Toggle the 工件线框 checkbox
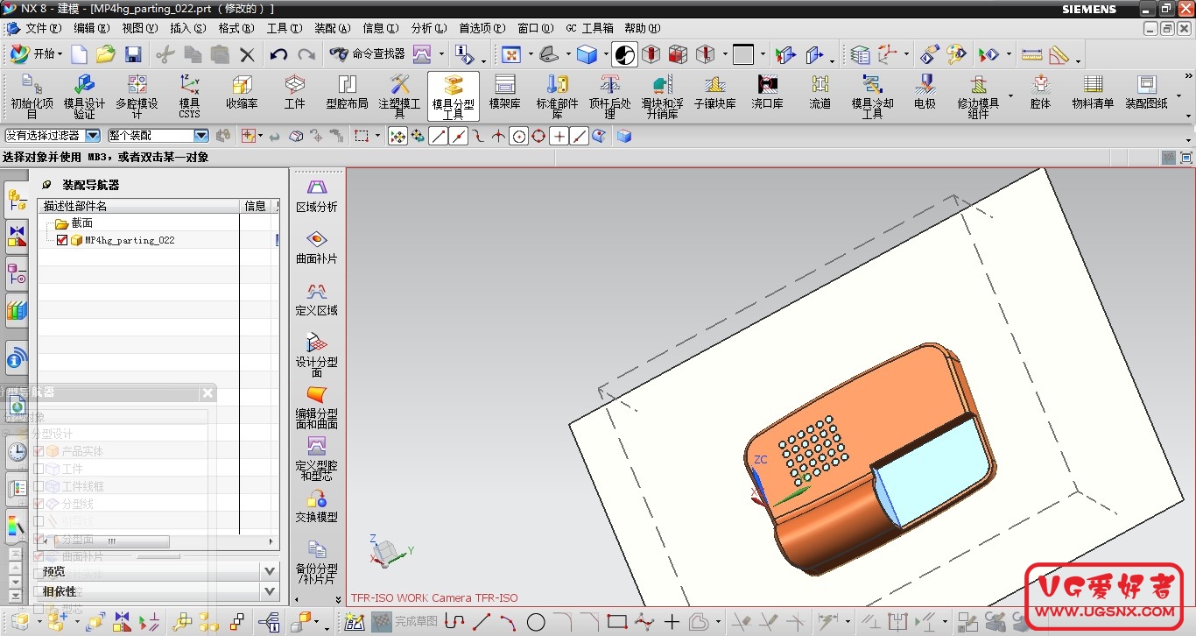1196x636 pixels. pos(39,486)
